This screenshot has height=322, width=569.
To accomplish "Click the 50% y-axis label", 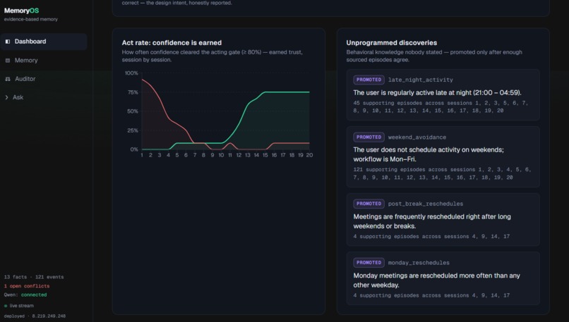I will tap(133, 111).
